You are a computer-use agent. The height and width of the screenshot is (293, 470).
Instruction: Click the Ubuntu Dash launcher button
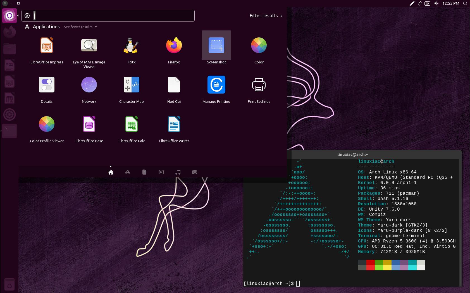point(9,16)
